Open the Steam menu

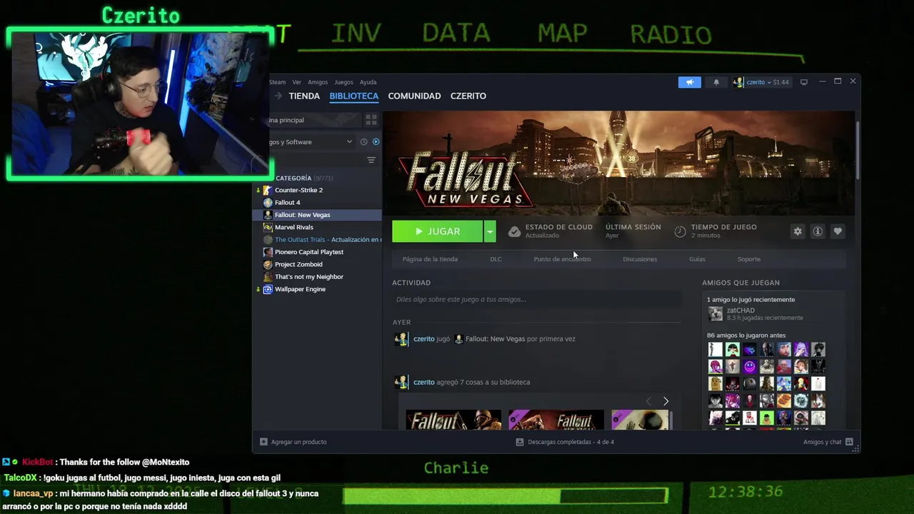coord(277,82)
